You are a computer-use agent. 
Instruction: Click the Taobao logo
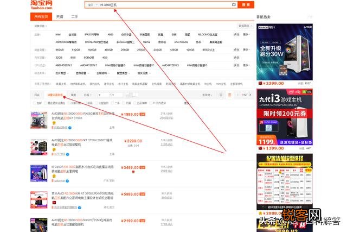pos(42,5)
